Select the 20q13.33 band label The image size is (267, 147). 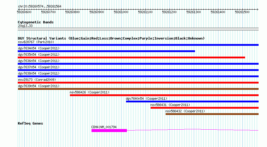pyautogui.click(x=25, y=26)
